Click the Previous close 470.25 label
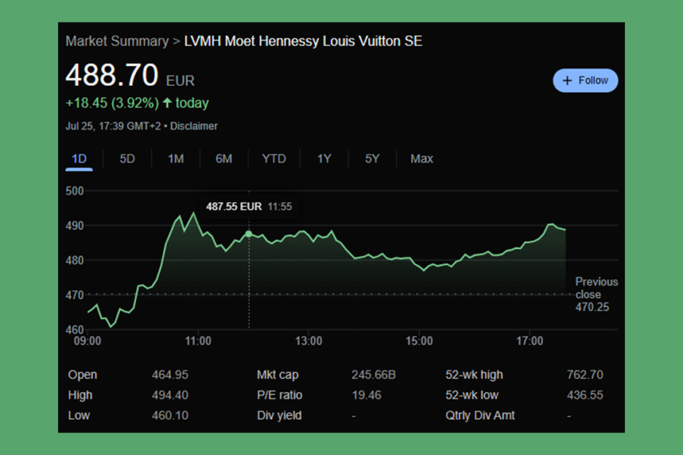 click(596, 294)
